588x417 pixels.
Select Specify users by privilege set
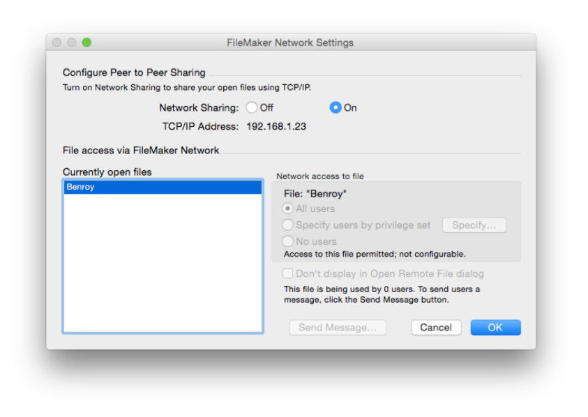coord(287,225)
